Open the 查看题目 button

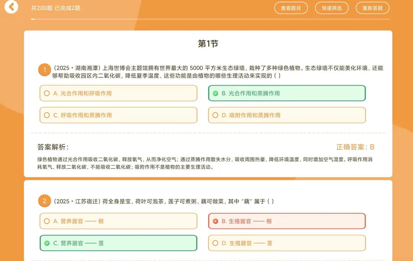[291, 8]
